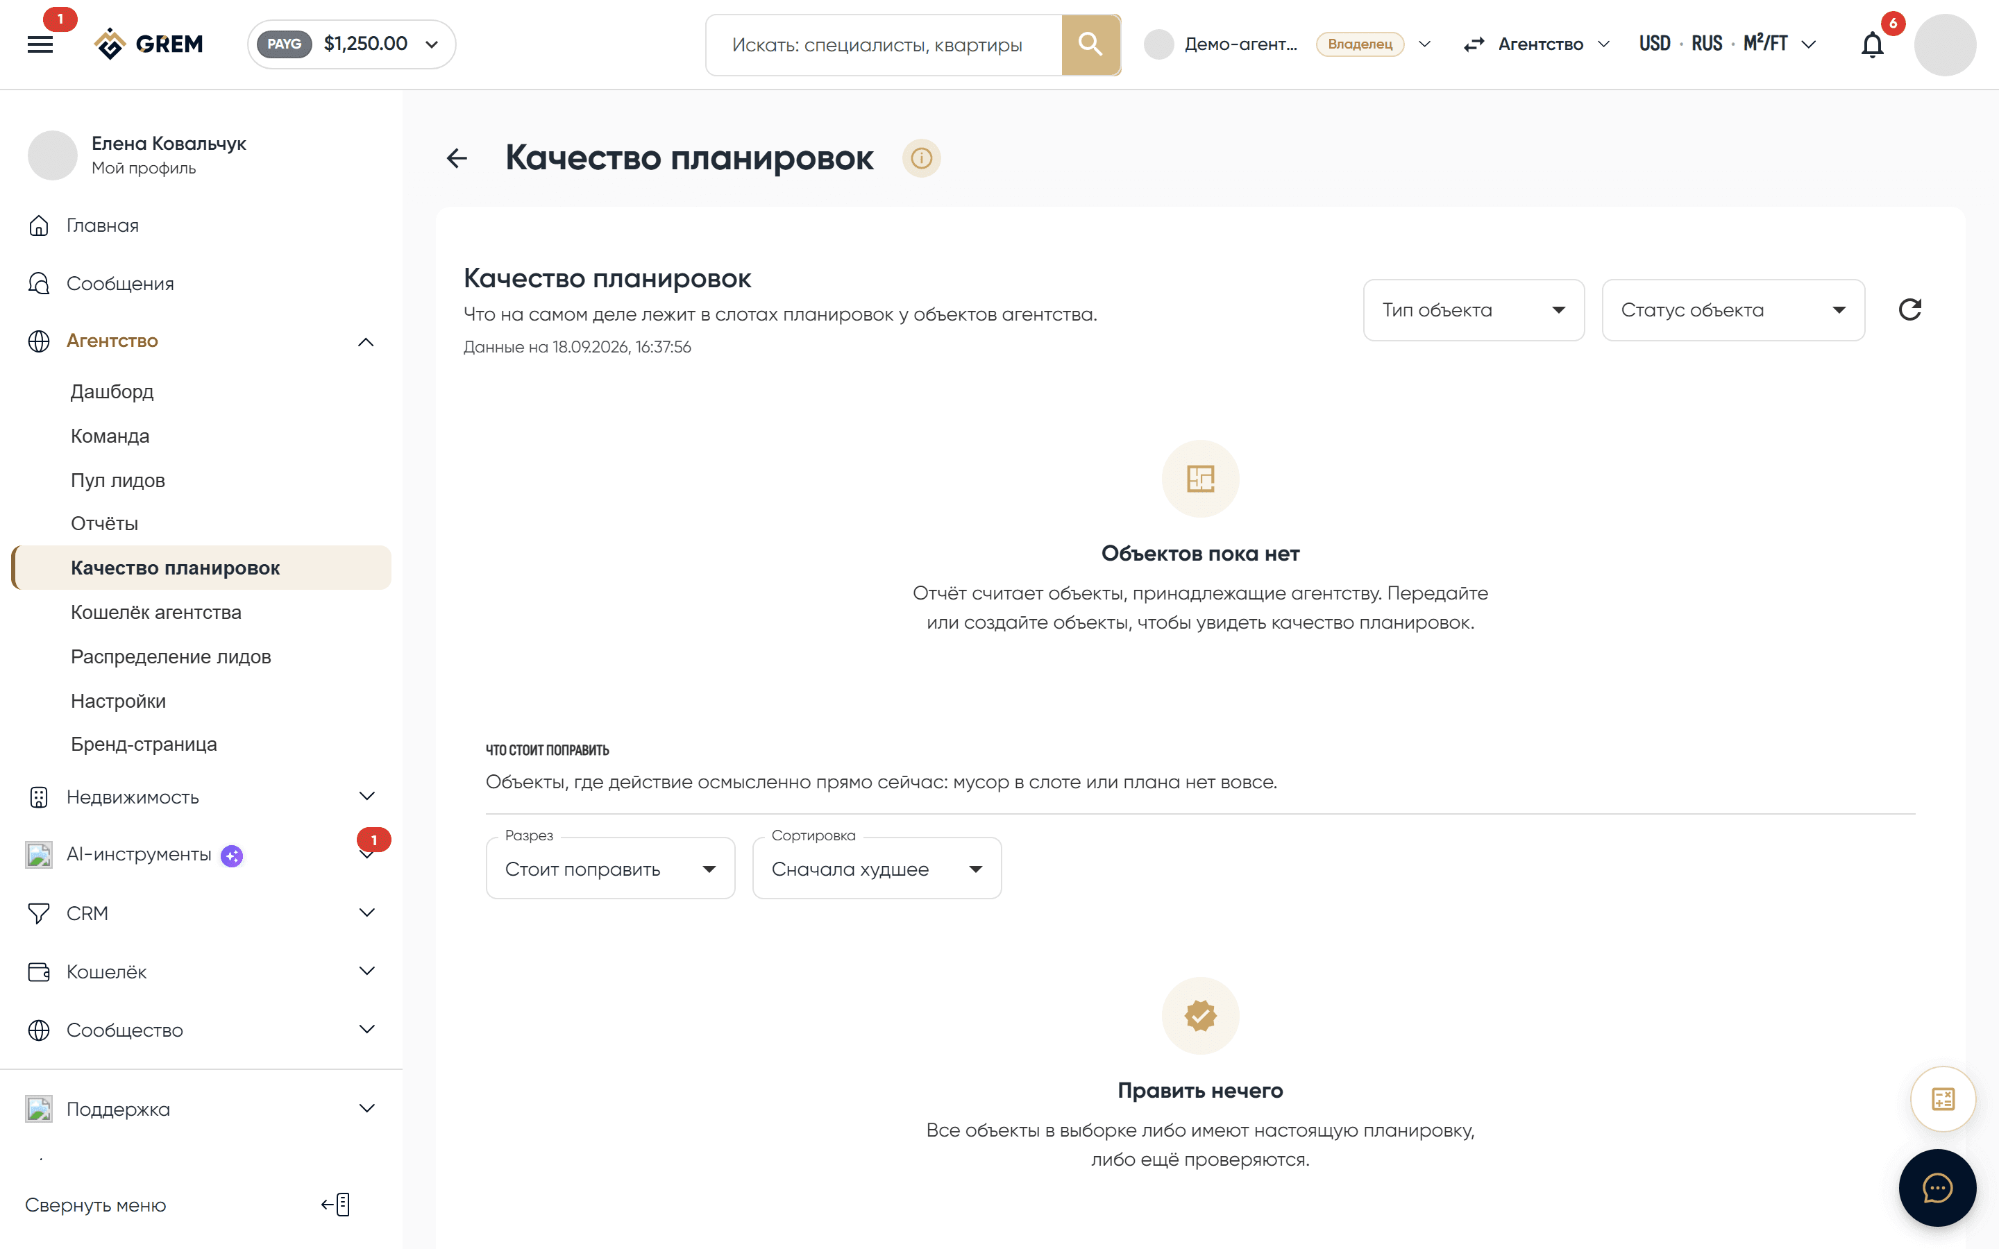Open the USD · RUS · M²/FT settings dropdown
The width and height of the screenshot is (1999, 1249).
1727,44
